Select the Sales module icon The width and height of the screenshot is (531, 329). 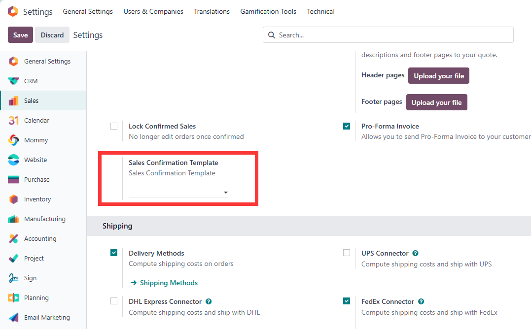13,101
